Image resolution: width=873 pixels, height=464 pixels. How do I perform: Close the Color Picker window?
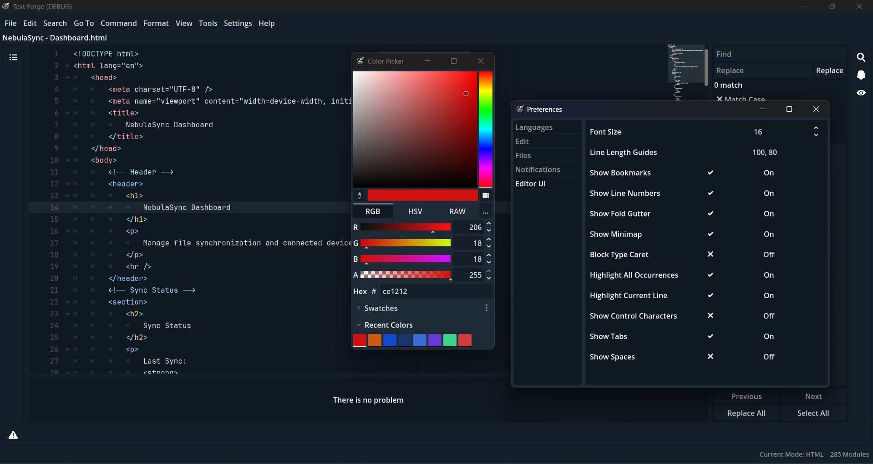(x=481, y=61)
